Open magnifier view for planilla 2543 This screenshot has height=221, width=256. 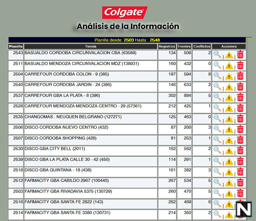[217, 55]
